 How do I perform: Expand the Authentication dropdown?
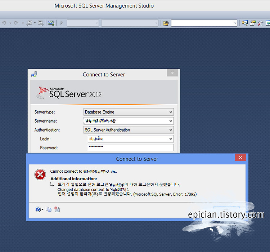tap(171, 130)
